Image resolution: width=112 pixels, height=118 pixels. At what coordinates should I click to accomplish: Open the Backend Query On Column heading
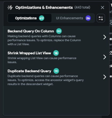coord(31,31)
